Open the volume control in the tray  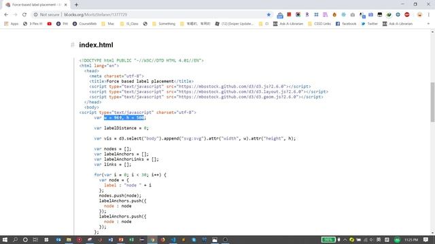372,240
